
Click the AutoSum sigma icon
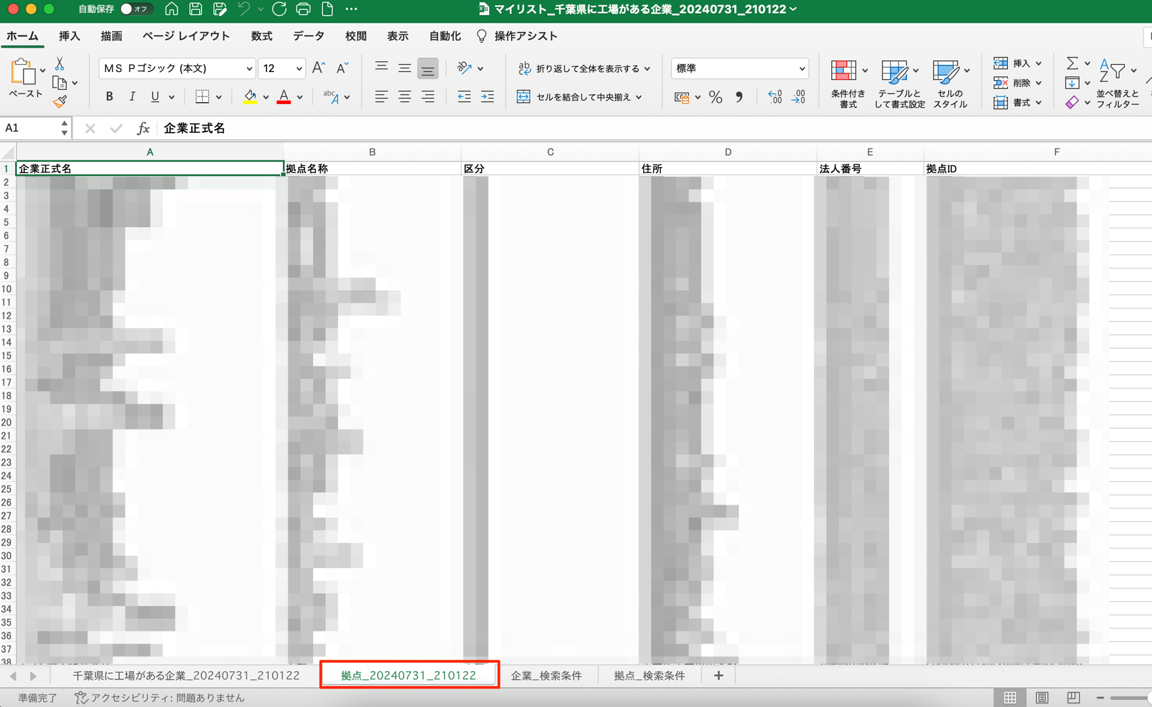1071,63
